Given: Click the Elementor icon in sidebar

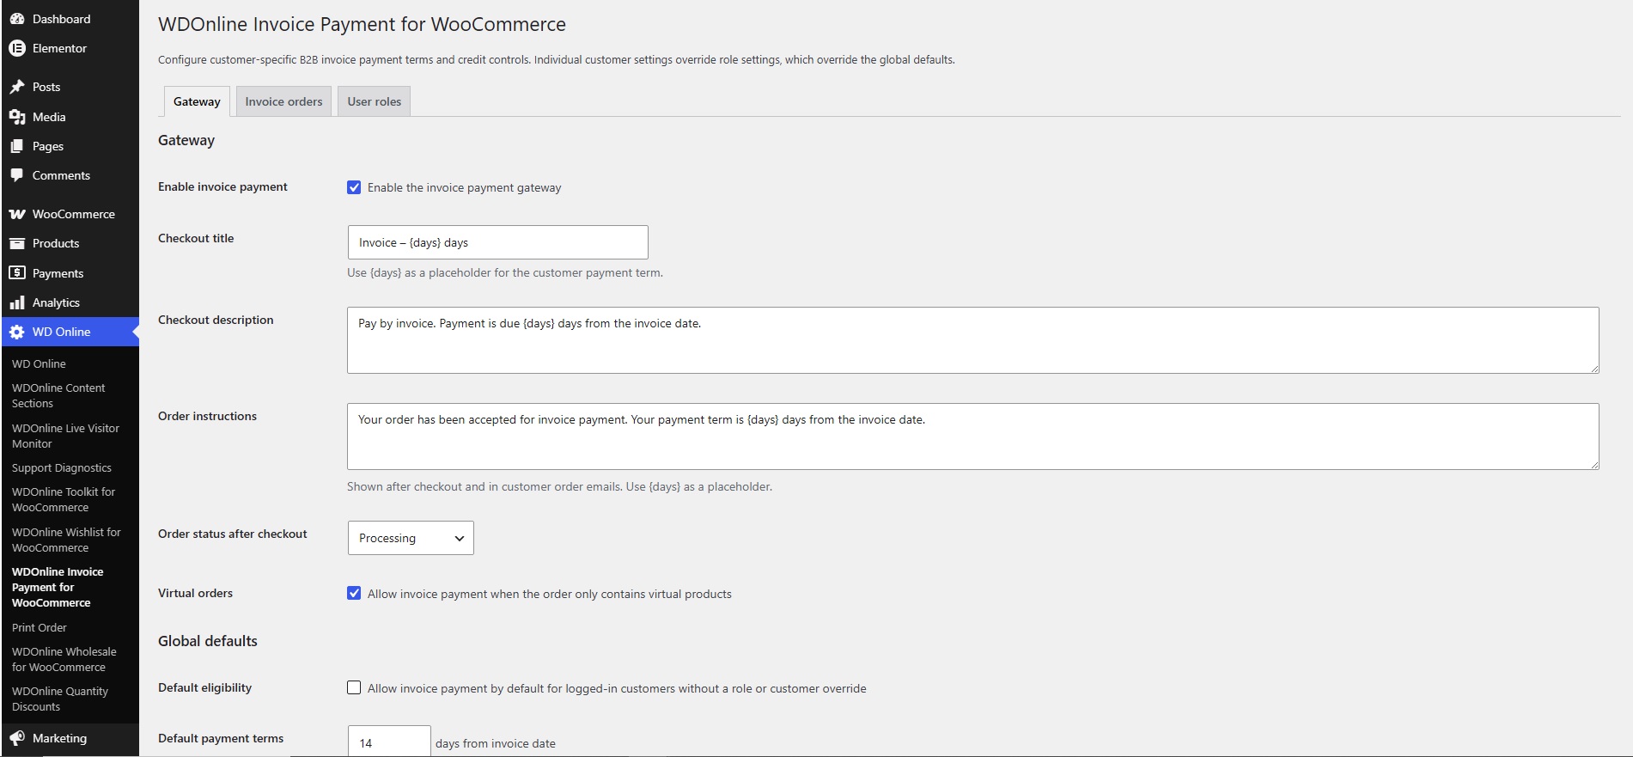Looking at the screenshot, I should 17,48.
